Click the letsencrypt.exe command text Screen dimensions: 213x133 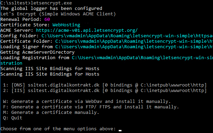(51, 3)
